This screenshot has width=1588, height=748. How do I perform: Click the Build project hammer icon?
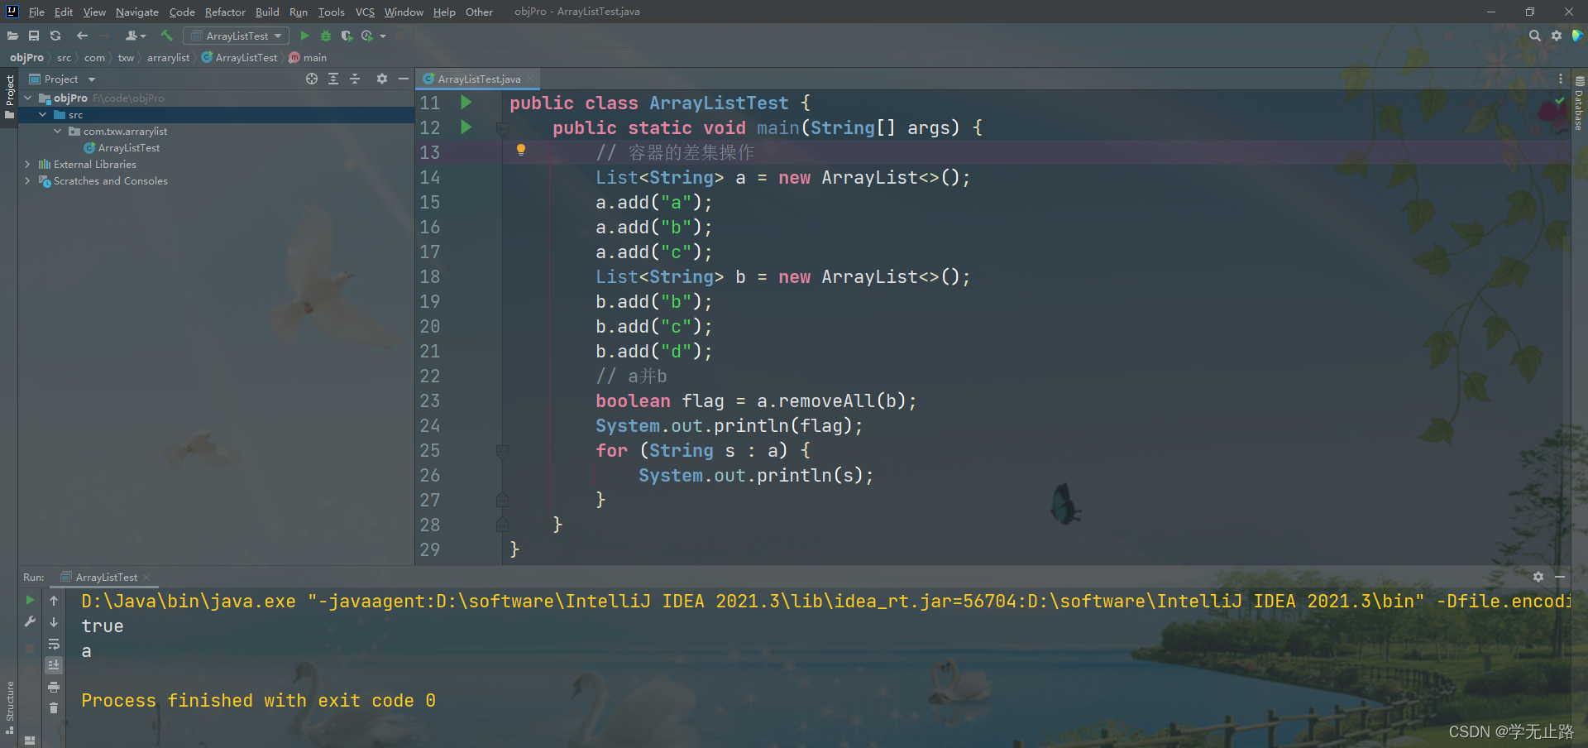point(166,36)
